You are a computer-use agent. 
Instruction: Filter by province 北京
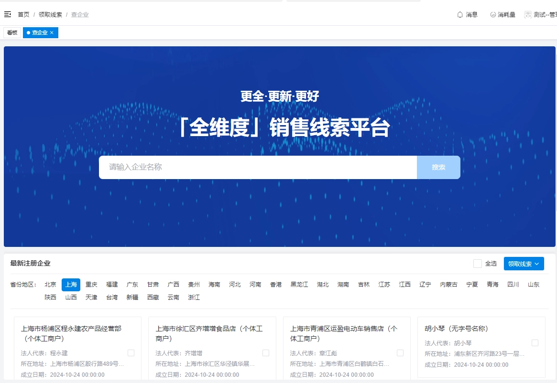point(51,285)
